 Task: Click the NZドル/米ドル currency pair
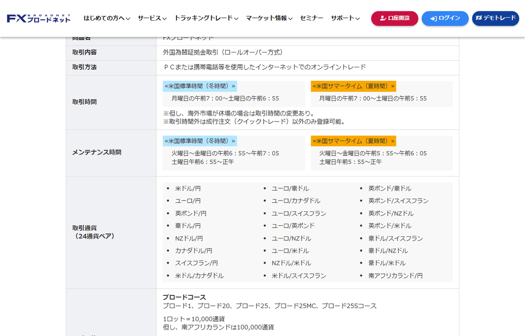[291, 263]
